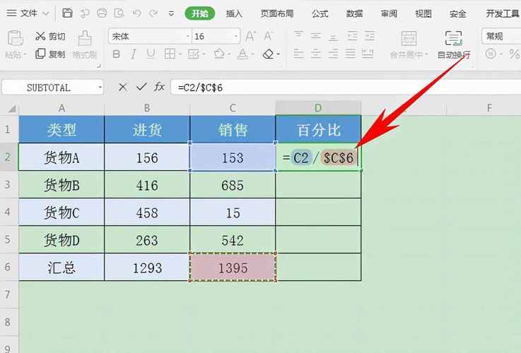Toggle Bold formatting
The image size is (521, 353).
(117, 54)
